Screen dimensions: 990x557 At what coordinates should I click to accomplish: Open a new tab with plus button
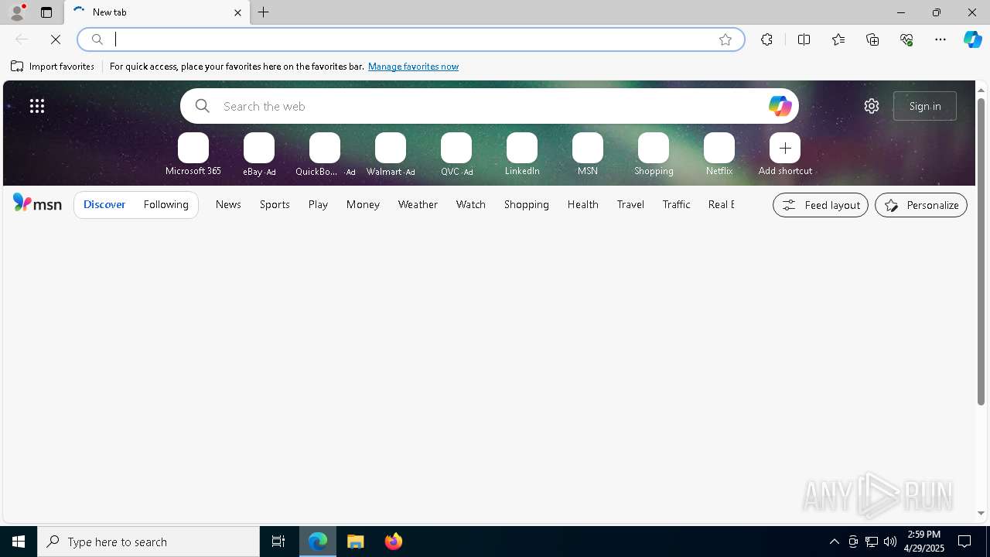point(264,12)
